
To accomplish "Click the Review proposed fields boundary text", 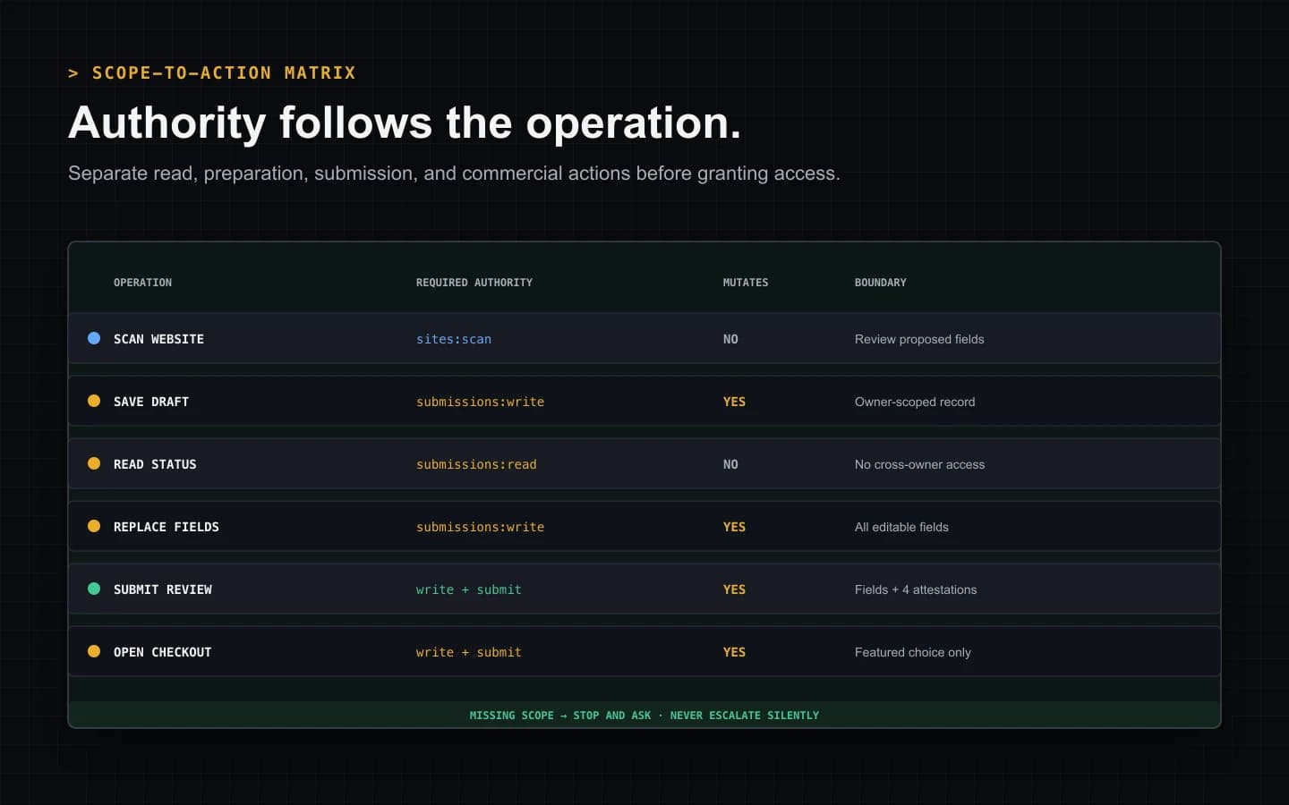I will pos(919,339).
